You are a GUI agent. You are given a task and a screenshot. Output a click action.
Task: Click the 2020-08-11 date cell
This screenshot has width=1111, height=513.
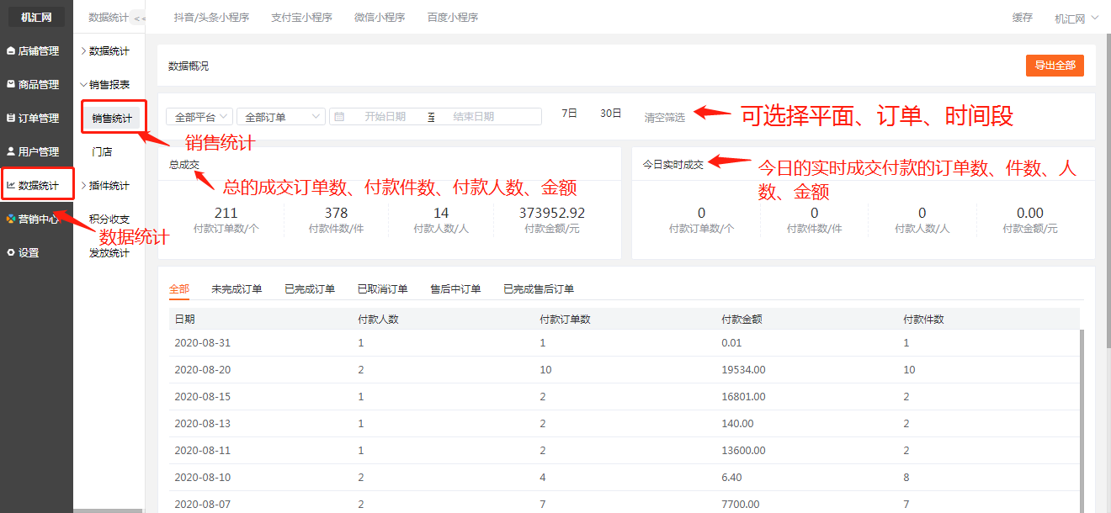[202, 450]
